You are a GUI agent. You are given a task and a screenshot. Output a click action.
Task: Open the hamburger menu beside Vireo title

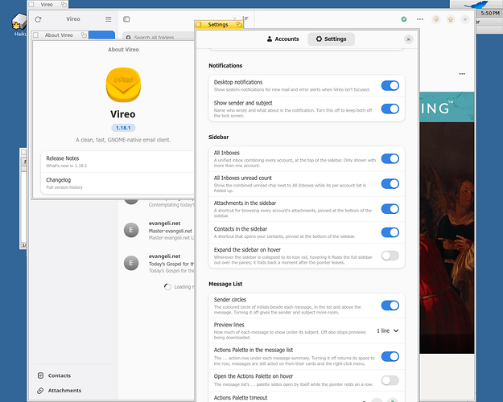pyautogui.click(x=109, y=19)
